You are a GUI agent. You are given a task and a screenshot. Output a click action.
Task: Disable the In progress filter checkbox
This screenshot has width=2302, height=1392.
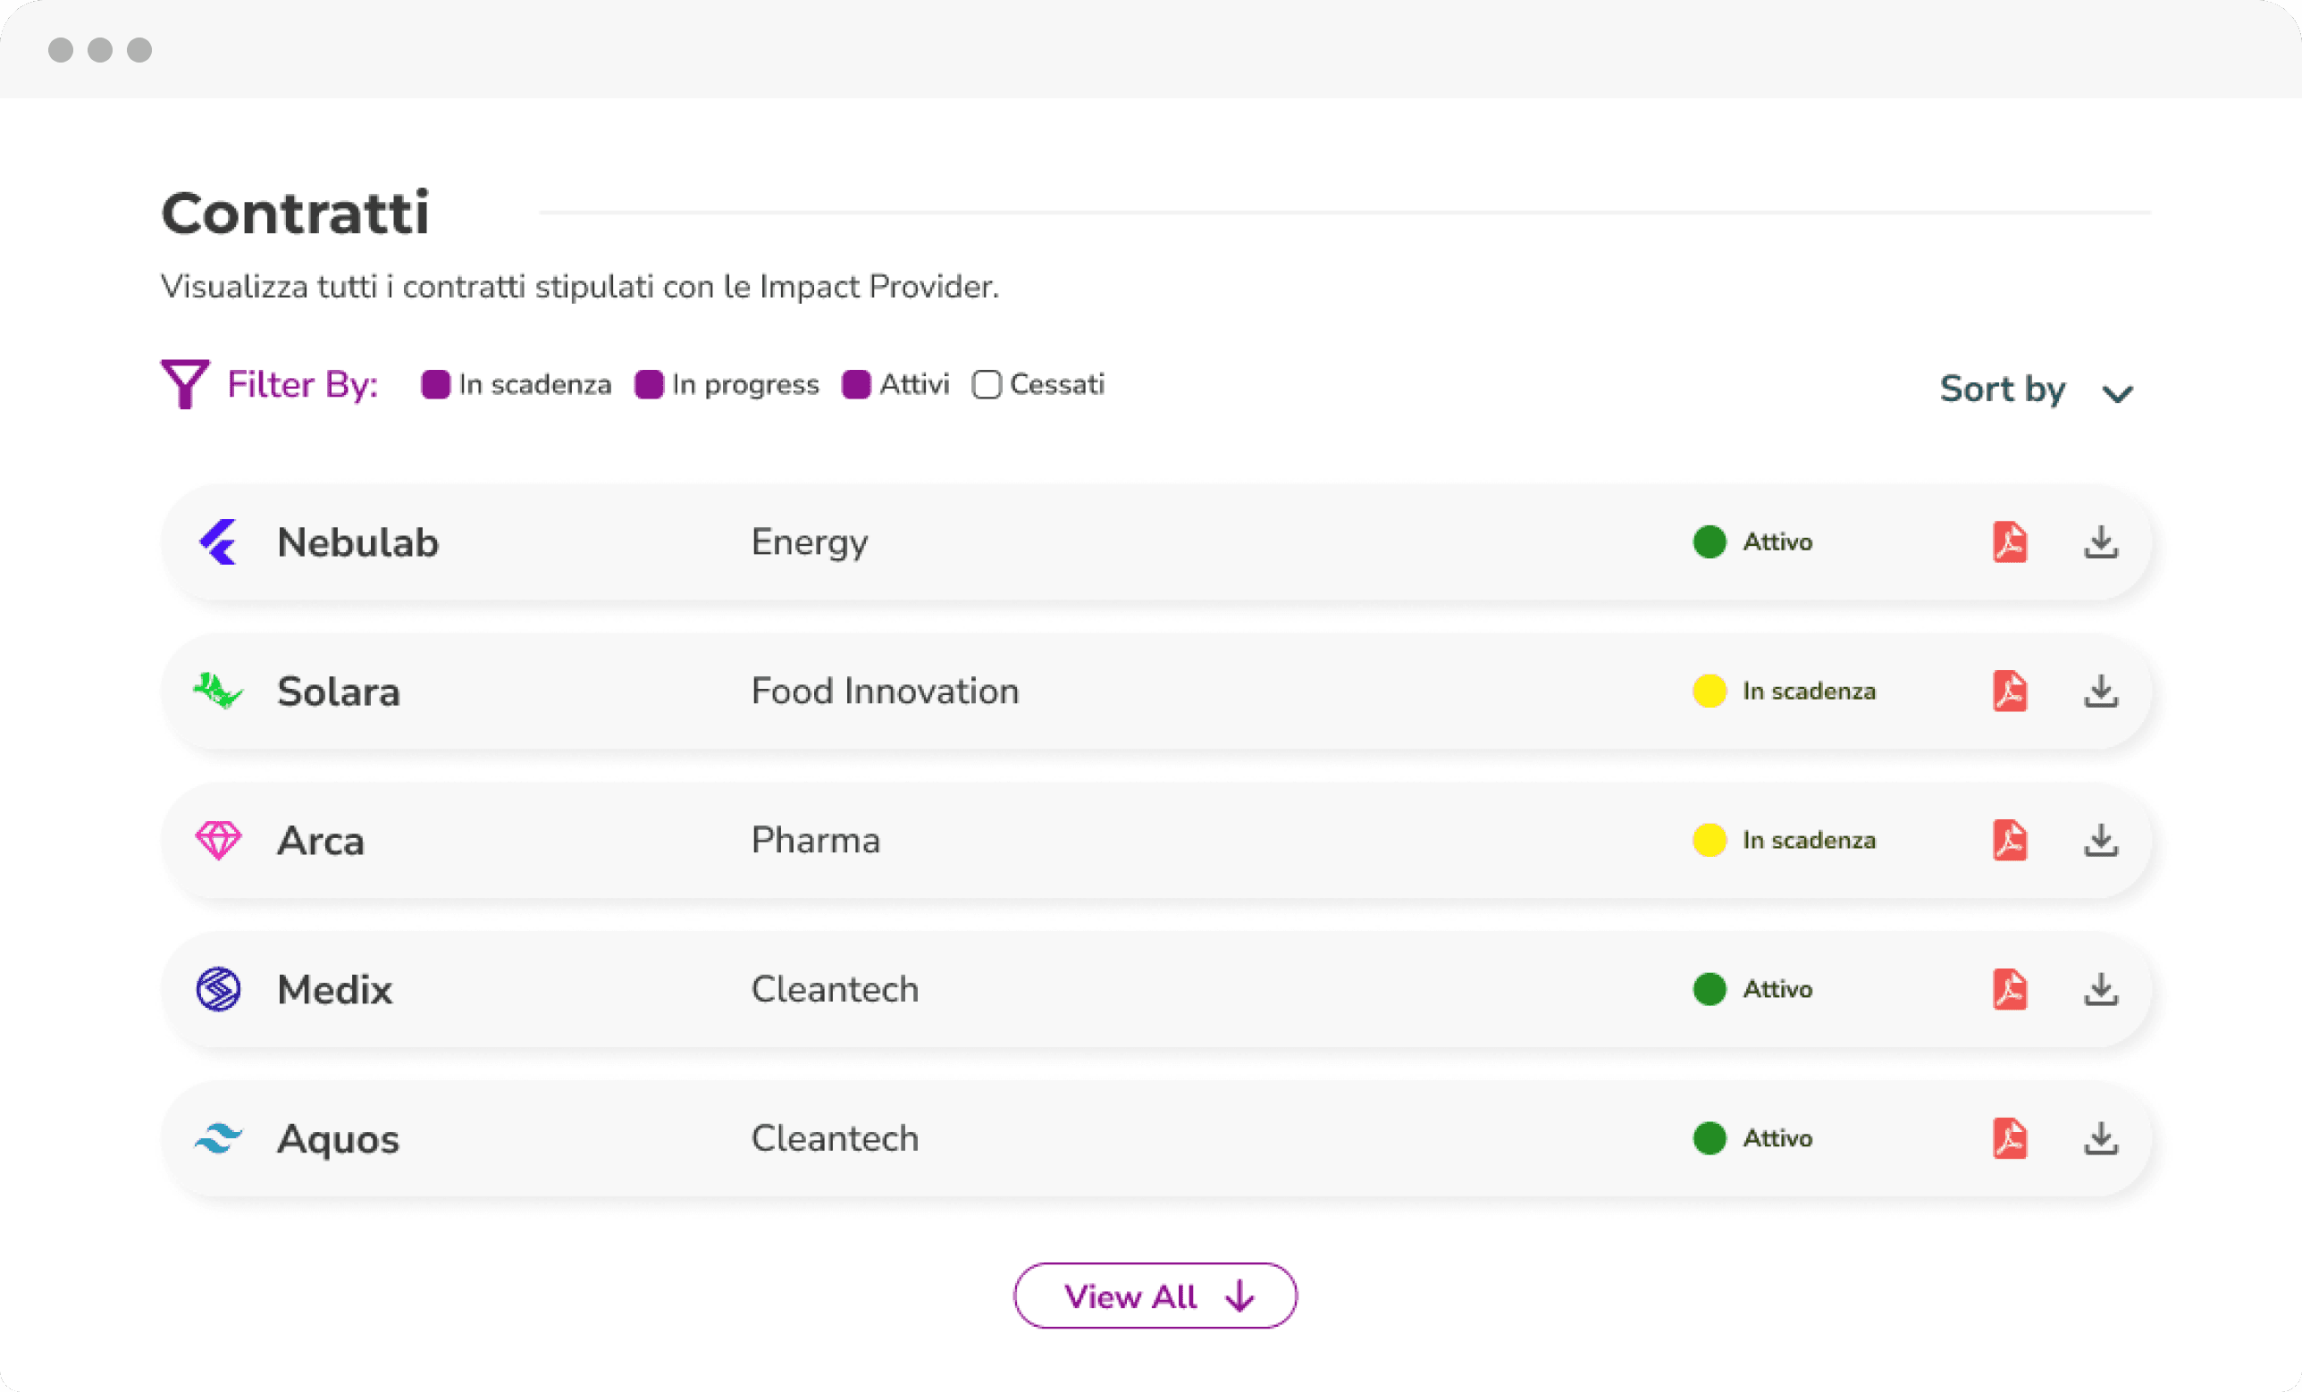point(649,385)
